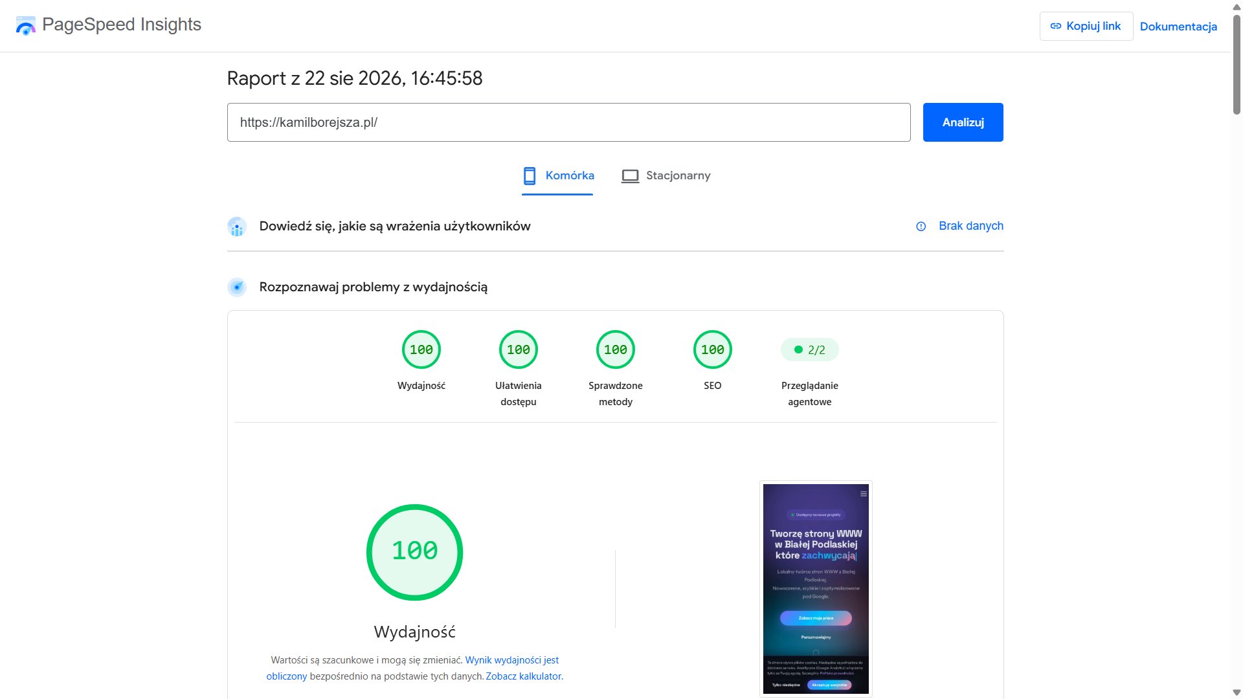Click the 2/2 Przeglądanie agentowe badge
This screenshot has height=699, width=1243.
coord(810,349)
